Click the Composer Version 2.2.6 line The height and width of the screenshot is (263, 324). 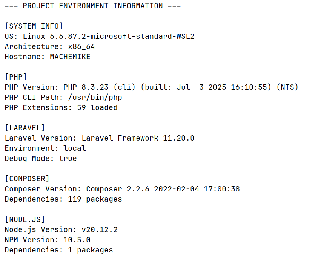click(x=122, y=189)
